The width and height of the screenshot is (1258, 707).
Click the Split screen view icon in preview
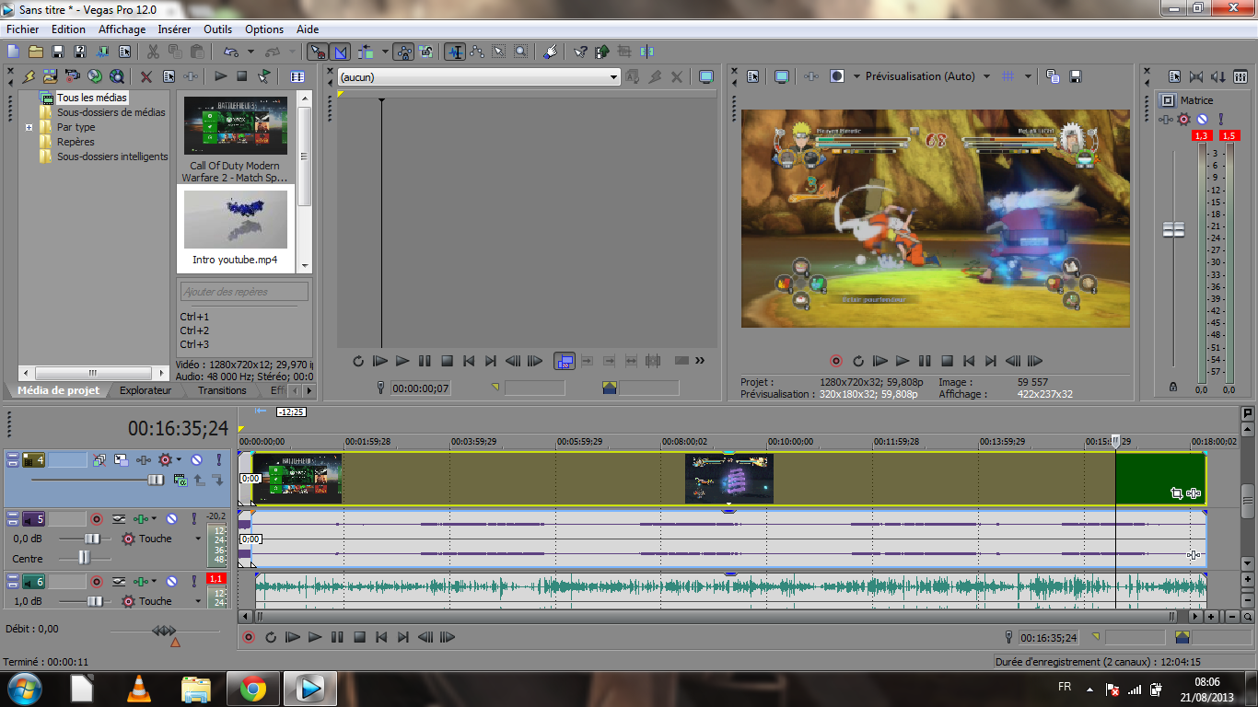[837, 76]
